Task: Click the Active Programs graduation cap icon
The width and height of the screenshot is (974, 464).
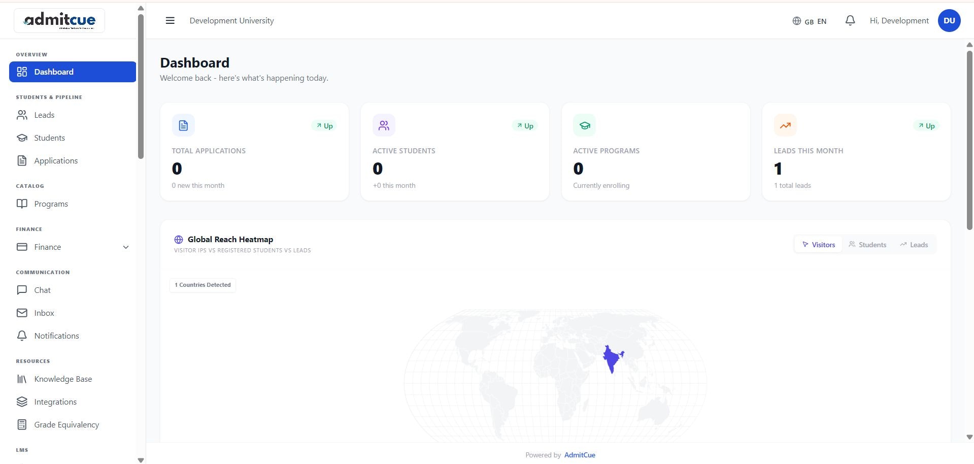Action: coord(584,125)
